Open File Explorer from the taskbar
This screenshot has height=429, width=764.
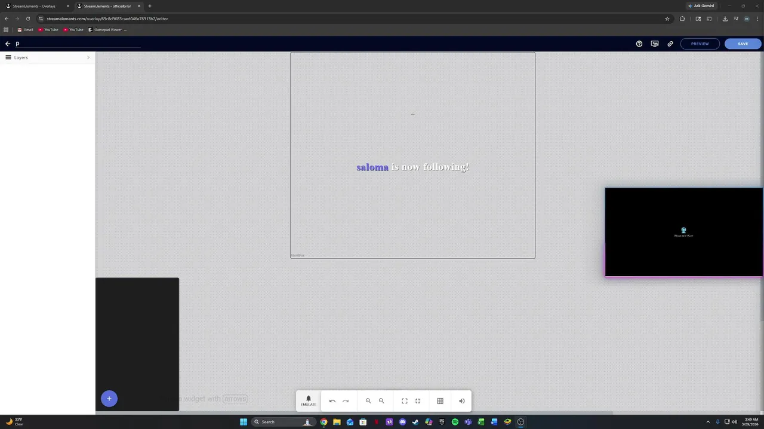[x=337, y=422]
